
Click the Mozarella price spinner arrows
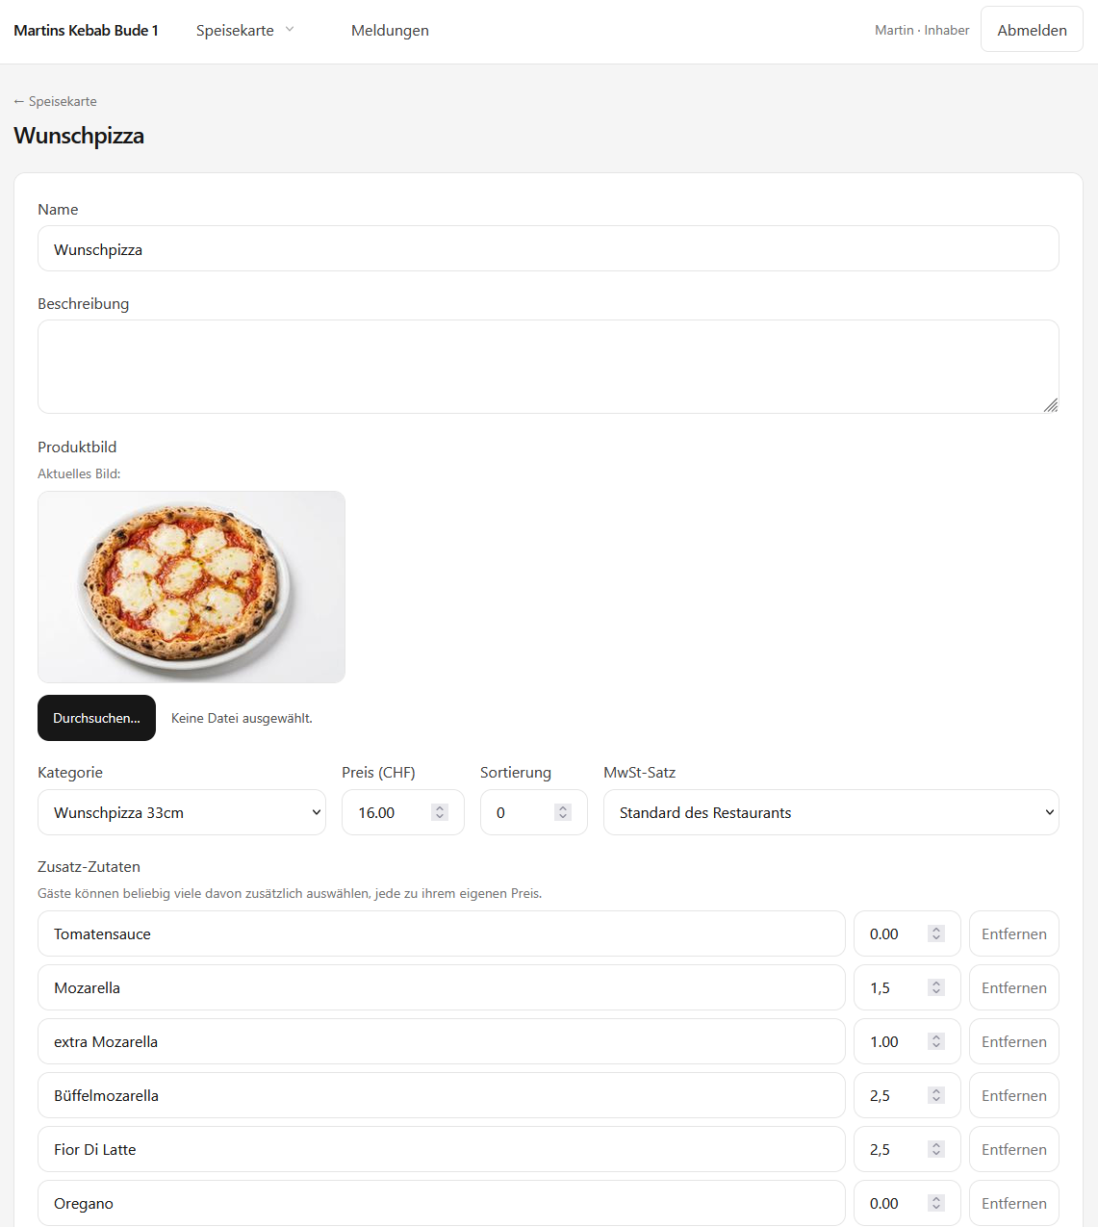click(936, 987)
